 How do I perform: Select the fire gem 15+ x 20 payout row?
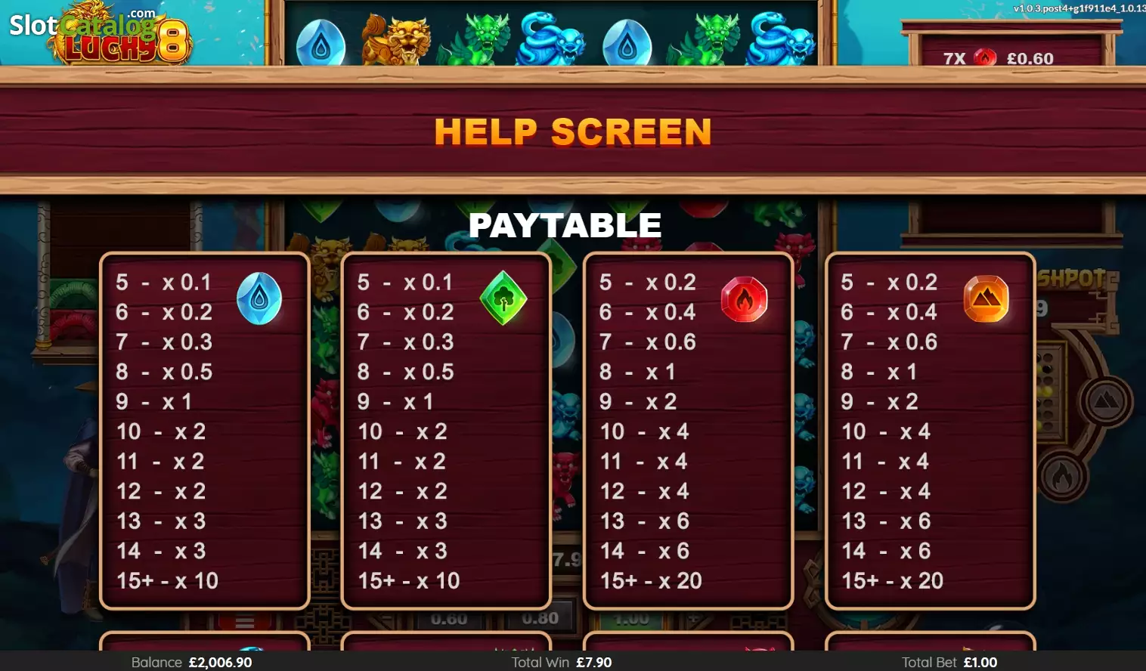651,580
